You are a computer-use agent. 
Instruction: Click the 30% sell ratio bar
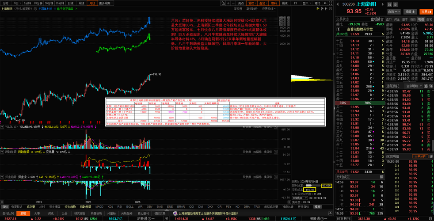343,103
